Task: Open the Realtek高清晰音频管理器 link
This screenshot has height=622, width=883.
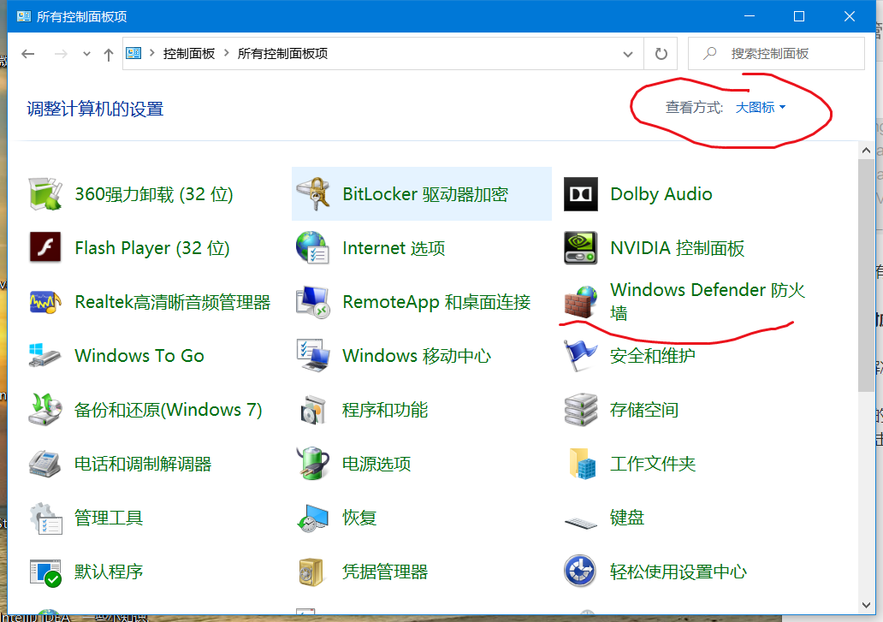Action: coord(172,302)
